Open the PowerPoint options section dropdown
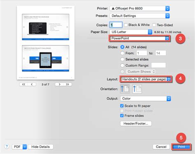 click(x=140, y=38)
